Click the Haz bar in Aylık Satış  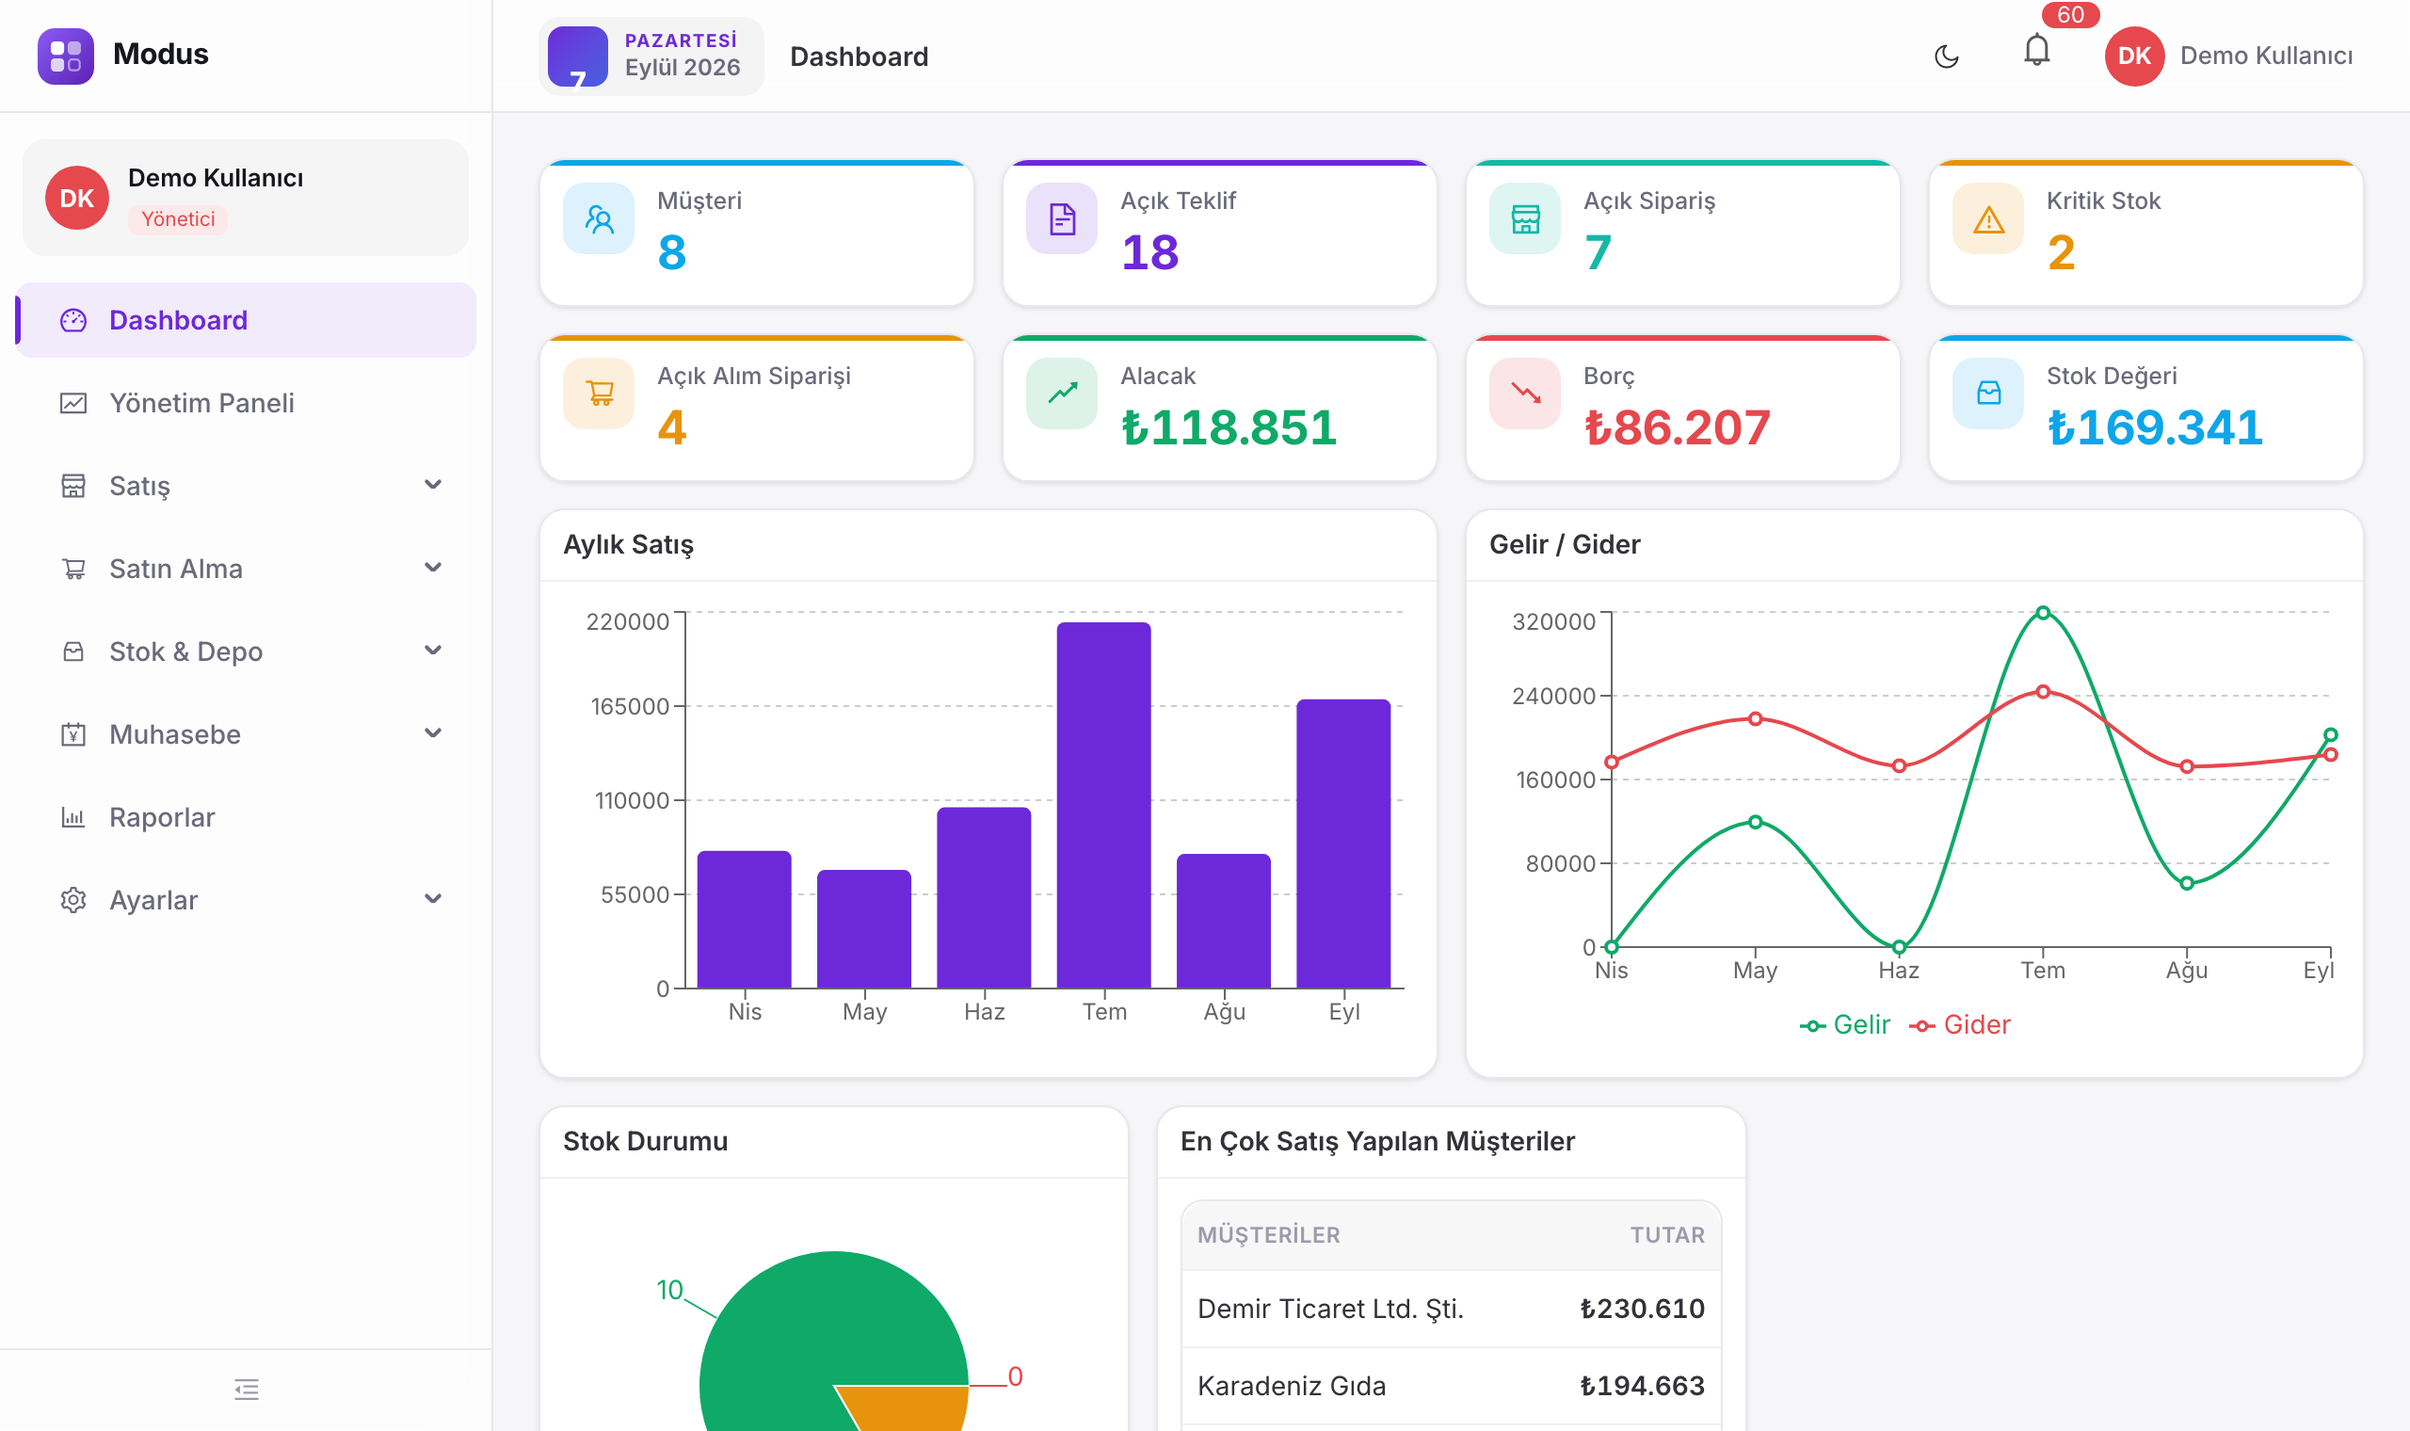click(x=985, y=898)
